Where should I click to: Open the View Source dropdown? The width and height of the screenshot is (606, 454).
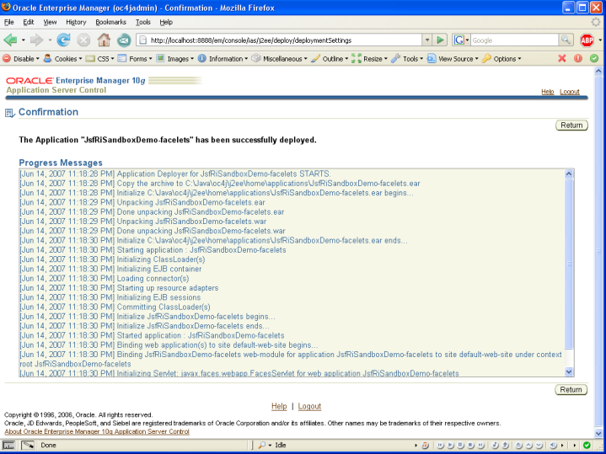(453, 59)
